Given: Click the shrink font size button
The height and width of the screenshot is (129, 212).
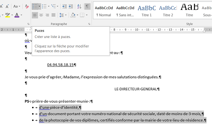Looking at the screenshot, I should click(x=7, y=6).
